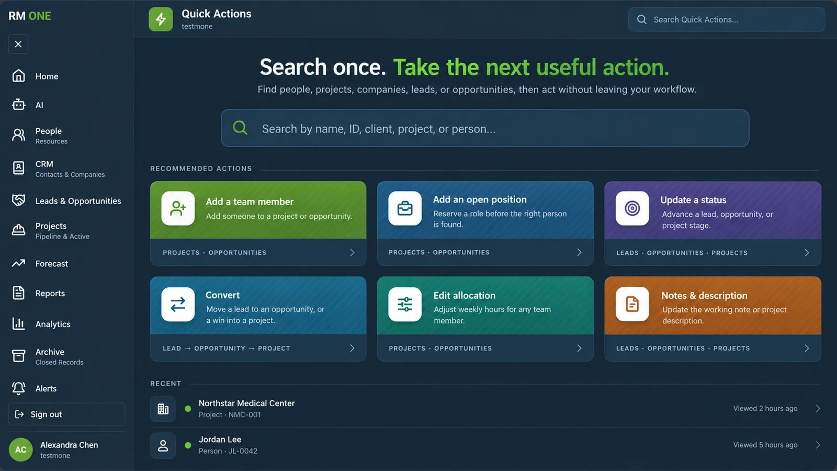This screenshot has height=471, width=837.
Task: Expand Update a status card chevron
Action: pyautogui.click(x=807, y=253)
